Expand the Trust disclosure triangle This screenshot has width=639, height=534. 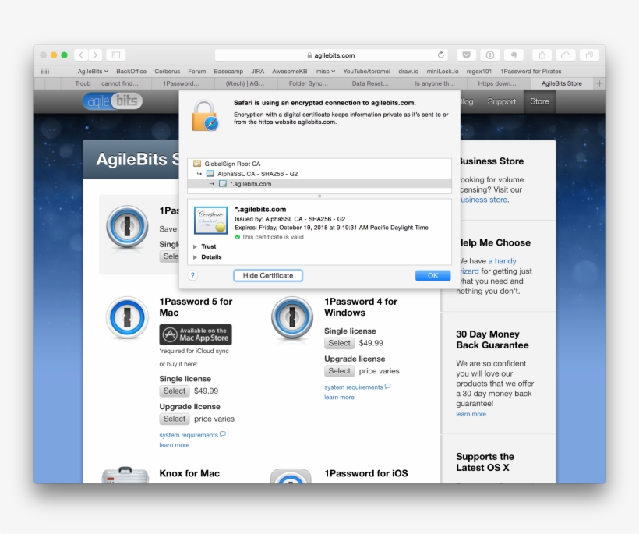tap(195, 246)
